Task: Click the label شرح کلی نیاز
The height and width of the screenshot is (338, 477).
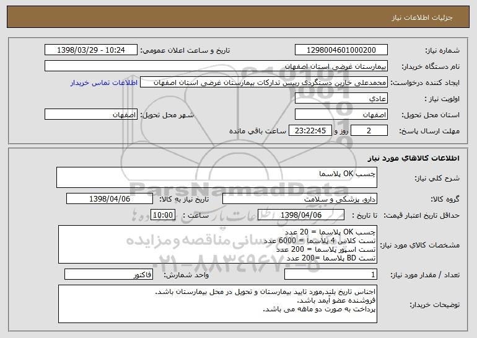Action: [x=437, y=178]
